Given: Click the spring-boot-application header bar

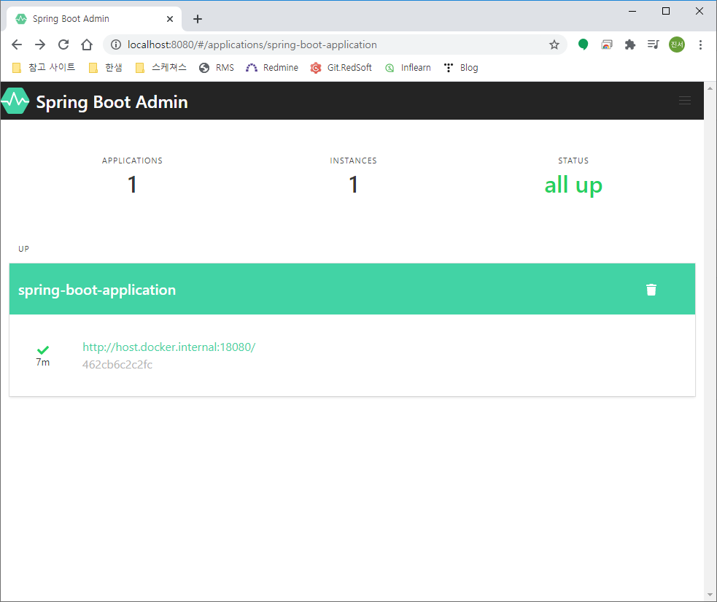Looking at the screenshot, I should (352, 289).
